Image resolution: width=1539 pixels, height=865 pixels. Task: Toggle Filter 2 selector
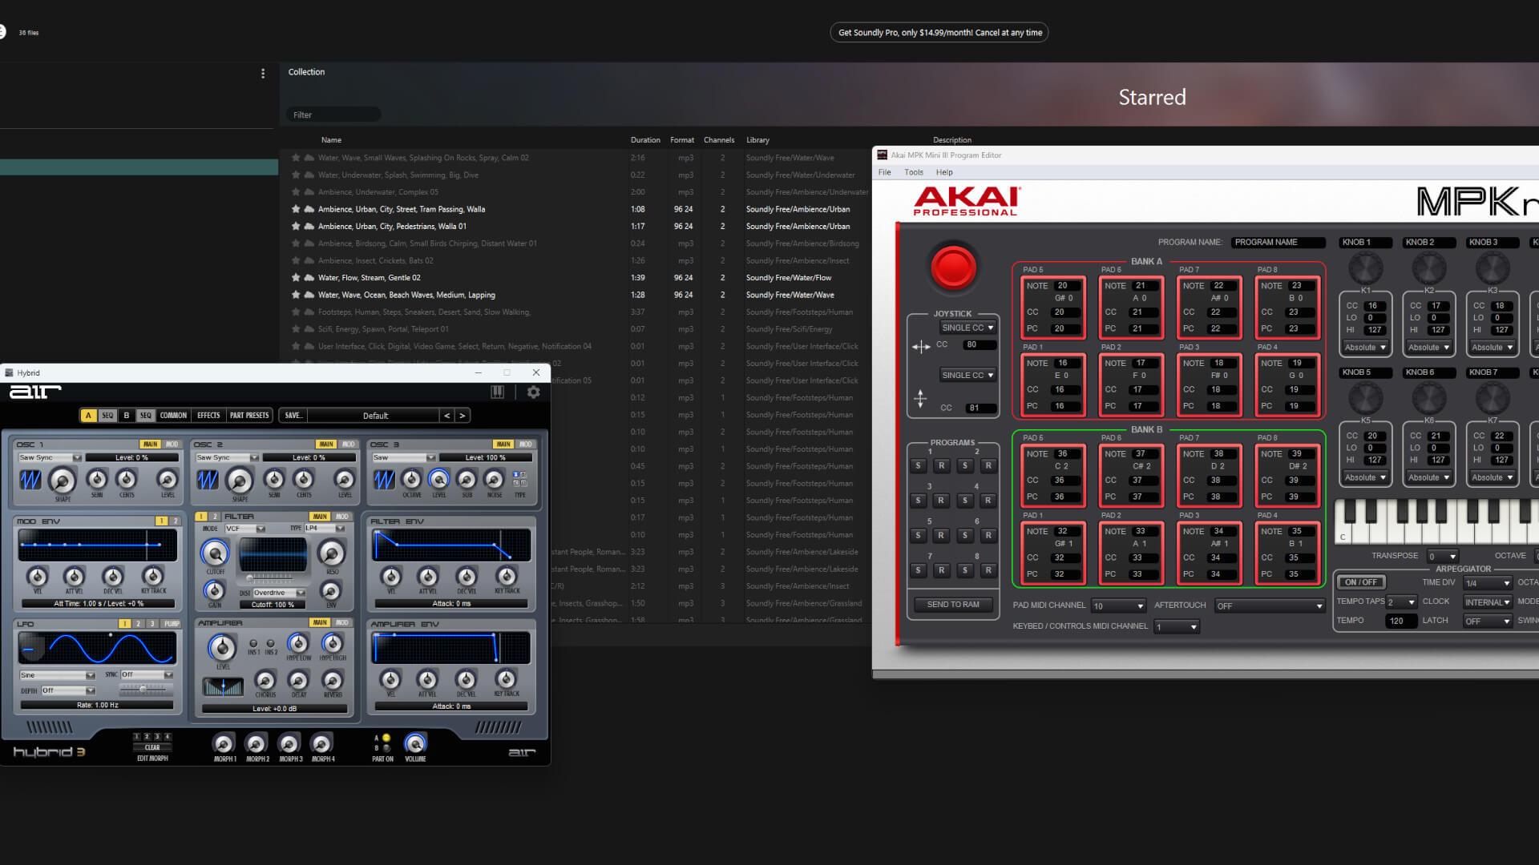[215, 517]
